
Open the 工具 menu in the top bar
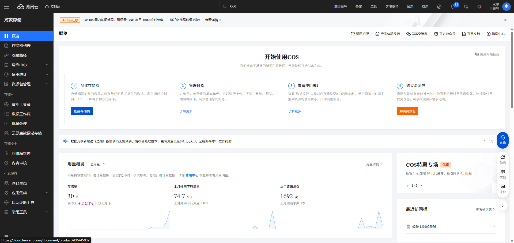(373, 6)
